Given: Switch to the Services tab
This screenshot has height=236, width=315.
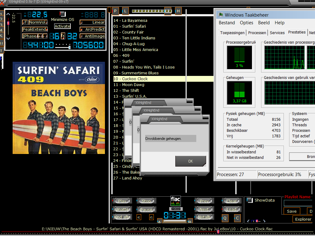Looking at the screenshot, I should tap(277, 33).
